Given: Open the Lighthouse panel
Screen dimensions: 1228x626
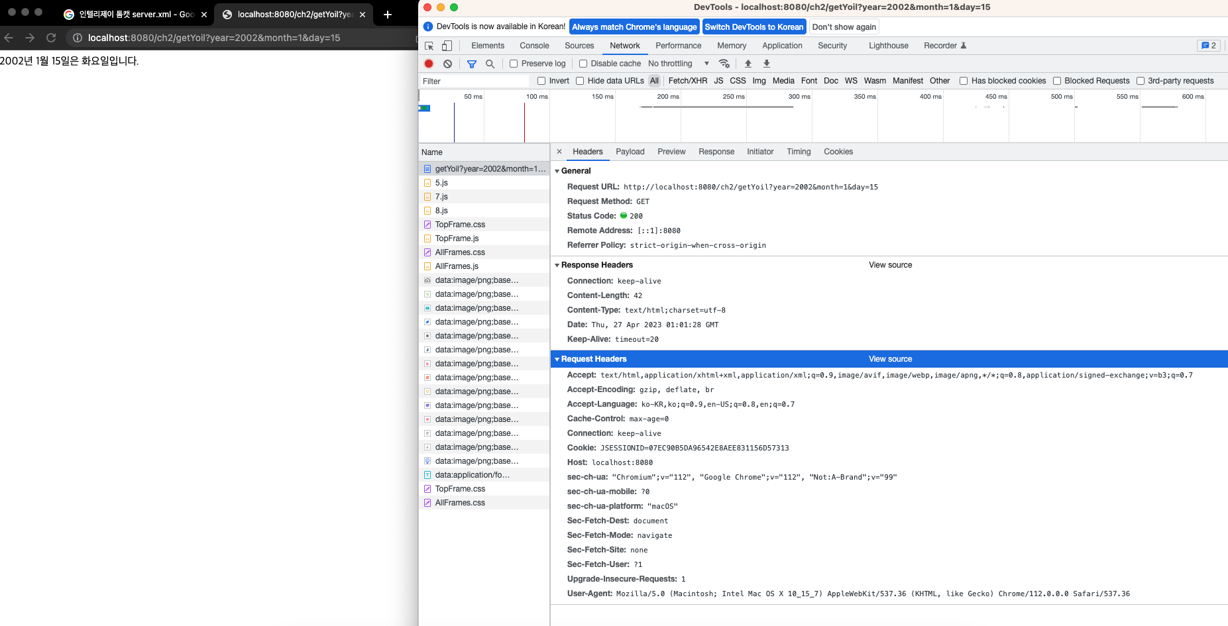Looking at the screenshot, I should point(889,46).
